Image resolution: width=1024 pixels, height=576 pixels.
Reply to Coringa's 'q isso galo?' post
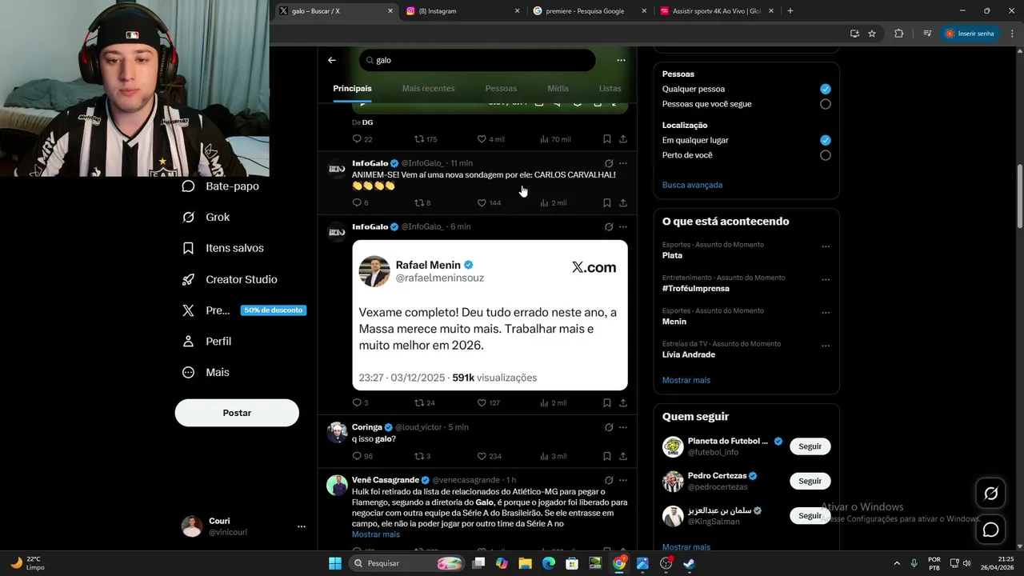point(357,456)
